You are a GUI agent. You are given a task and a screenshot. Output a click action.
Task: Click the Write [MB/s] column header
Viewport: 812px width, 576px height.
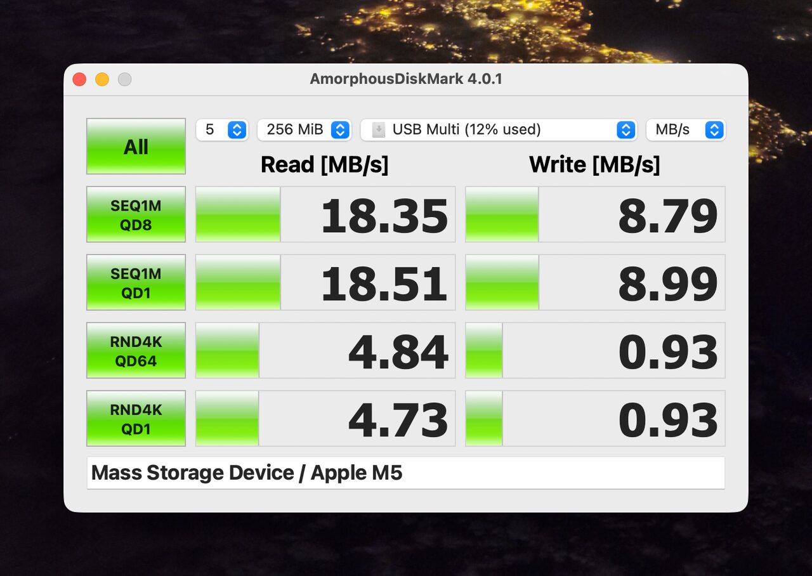tap(594, 165)
